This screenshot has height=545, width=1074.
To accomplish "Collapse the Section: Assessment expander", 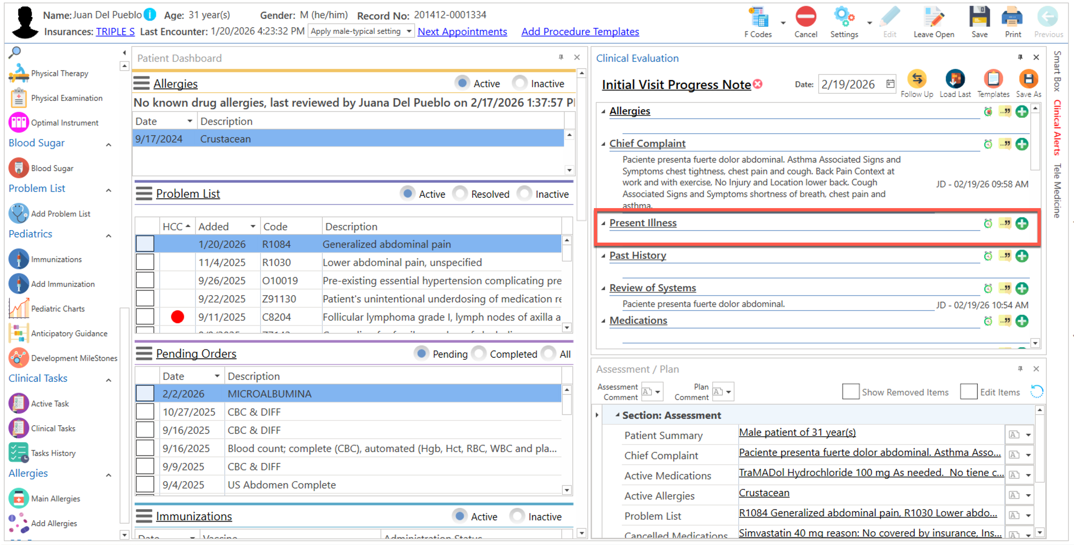I will click(x=617, y=415).
